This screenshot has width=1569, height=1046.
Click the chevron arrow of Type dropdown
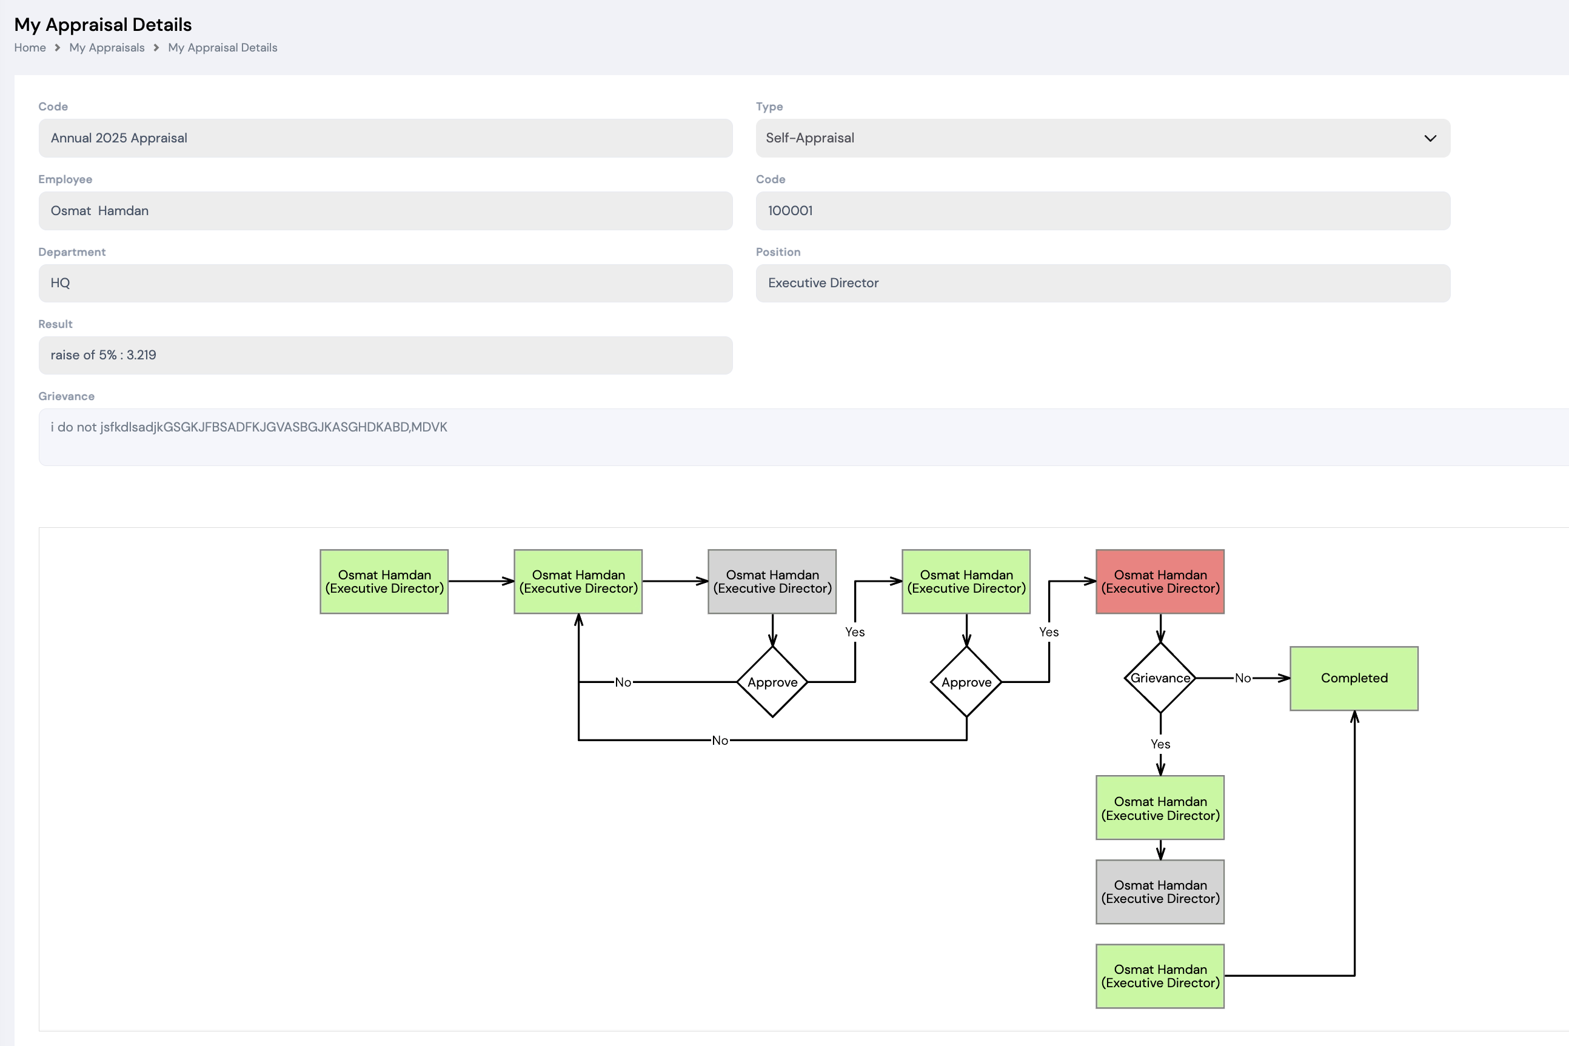pyautogui.click(x=1430, y=138)
